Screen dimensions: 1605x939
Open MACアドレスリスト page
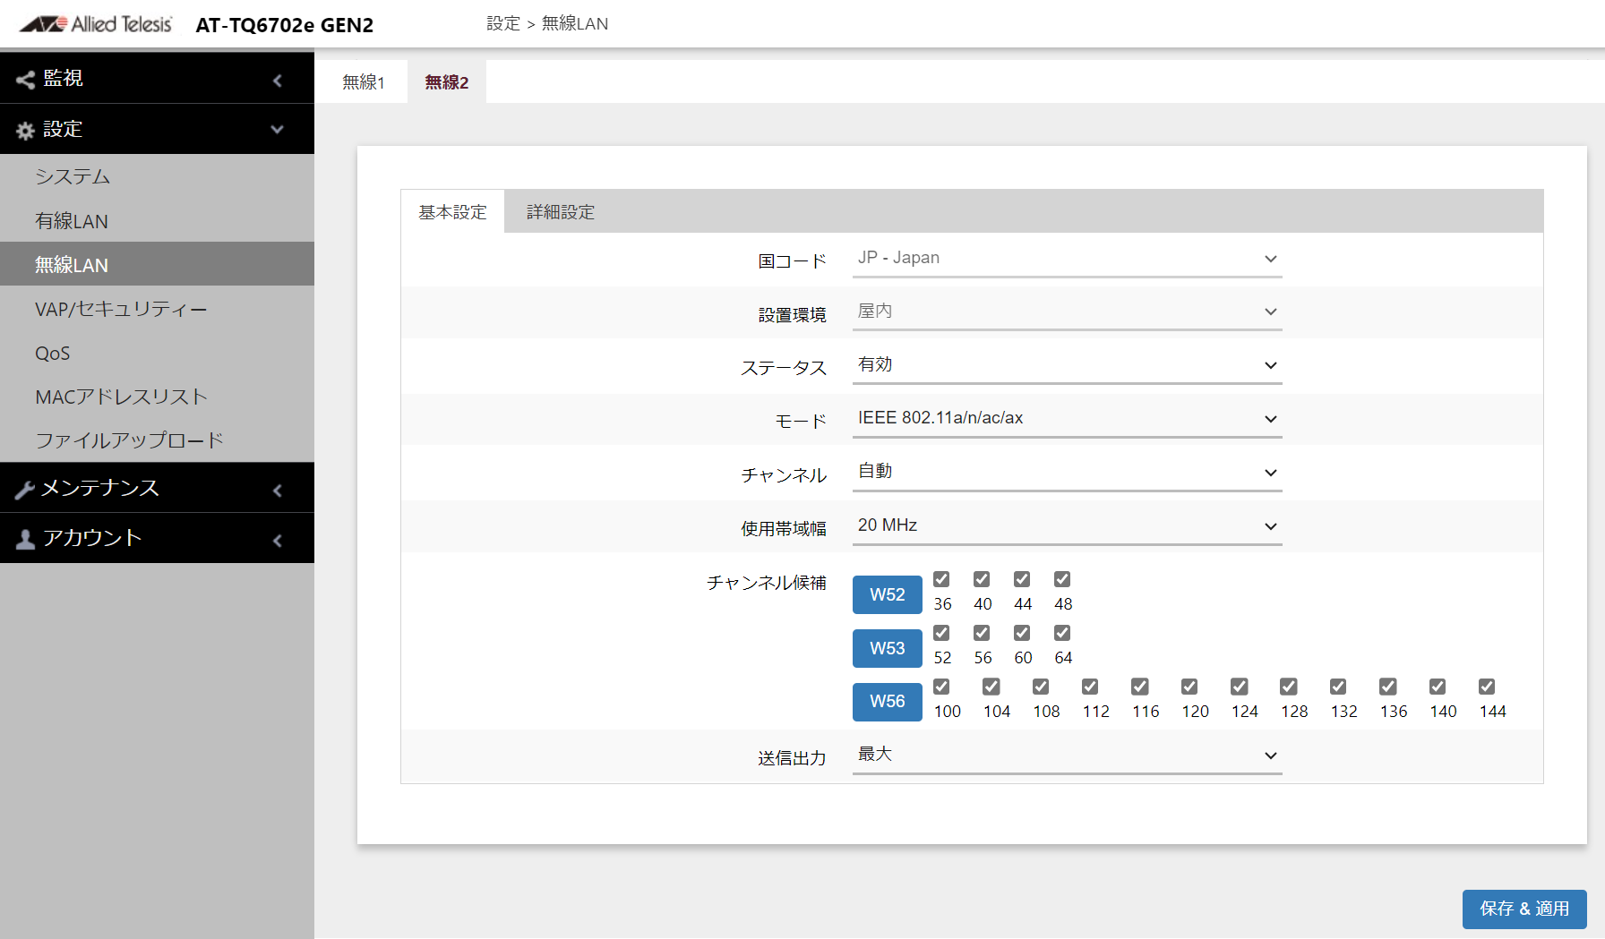tap(157, 397)
